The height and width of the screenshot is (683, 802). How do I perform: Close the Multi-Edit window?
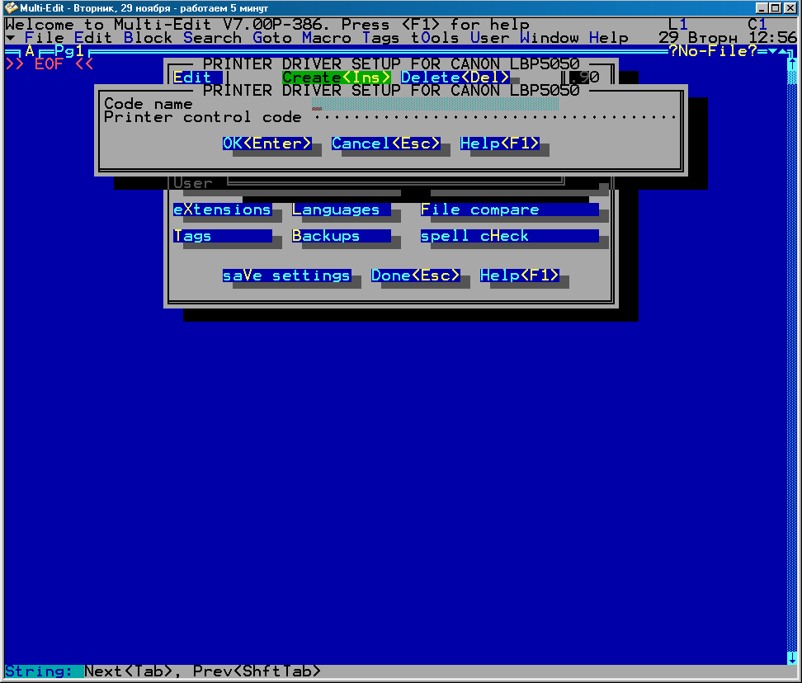click(790, 7)
